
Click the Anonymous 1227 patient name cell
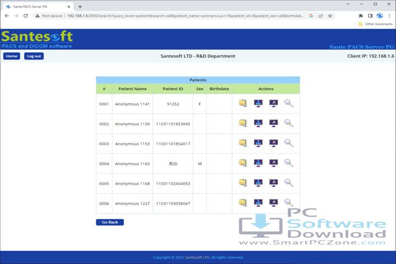133,204
